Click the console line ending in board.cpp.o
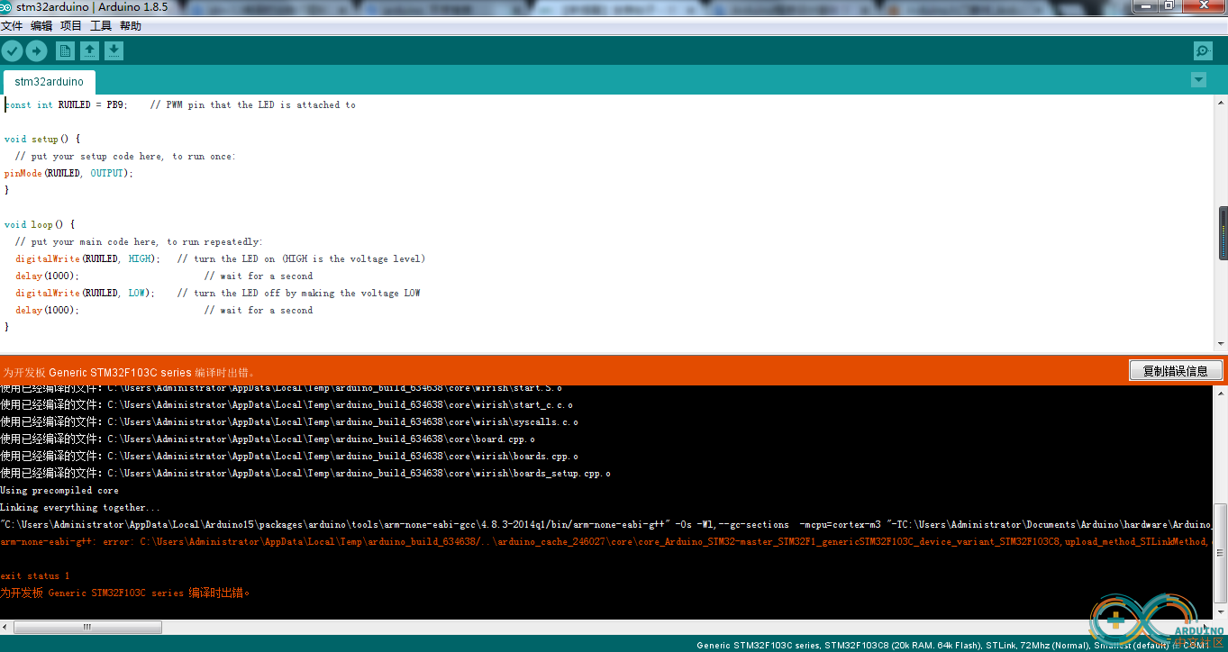 (x=268, y=439)
